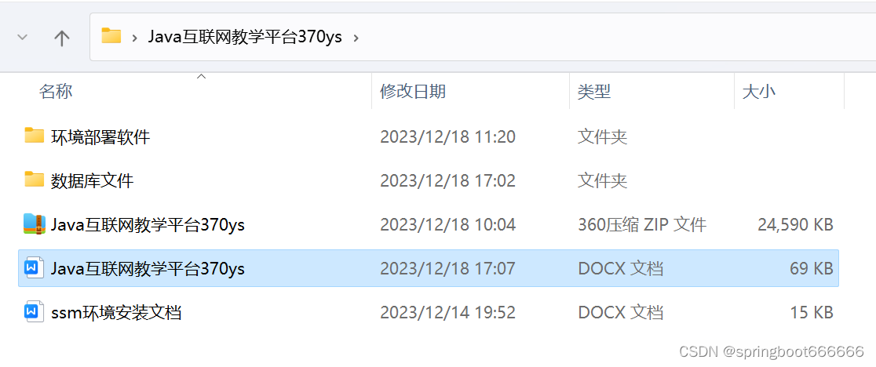Click the 环境部署软件 folder icon
This screenshot has height=367, width=876.
[34, 136]
